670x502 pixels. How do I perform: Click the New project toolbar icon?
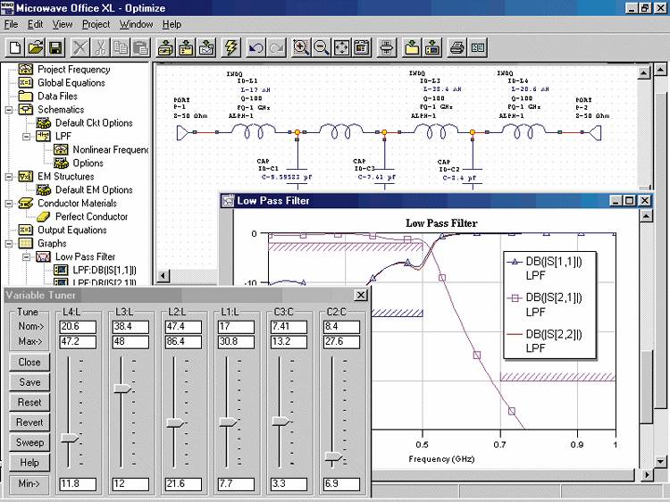point(15,47)
